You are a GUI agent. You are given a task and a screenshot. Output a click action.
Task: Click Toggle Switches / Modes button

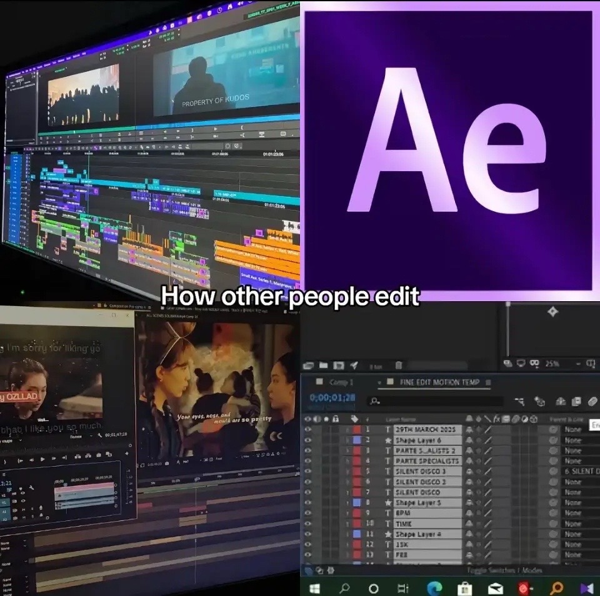tap(504, 570)
